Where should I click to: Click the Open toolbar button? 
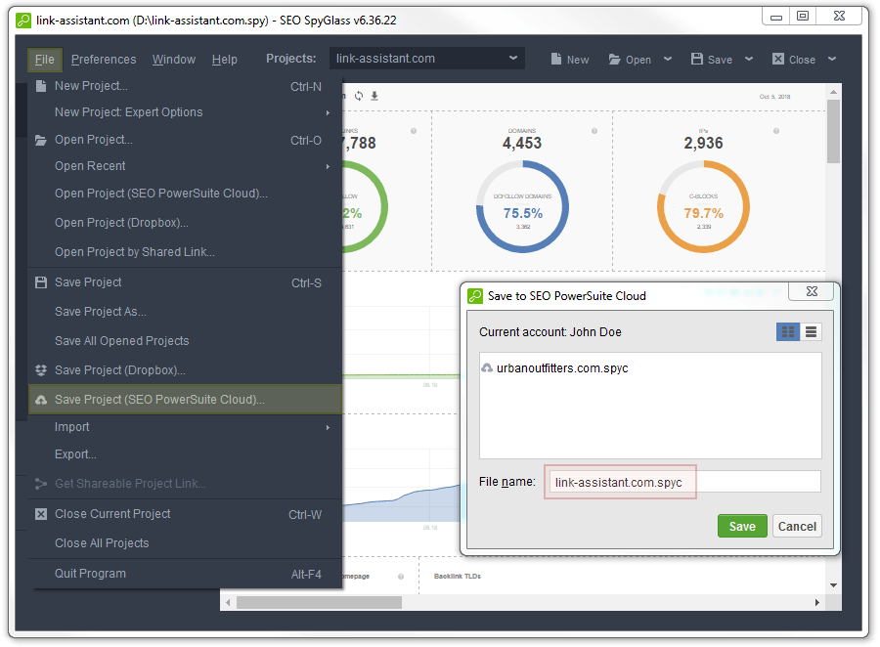pos(631,60)
